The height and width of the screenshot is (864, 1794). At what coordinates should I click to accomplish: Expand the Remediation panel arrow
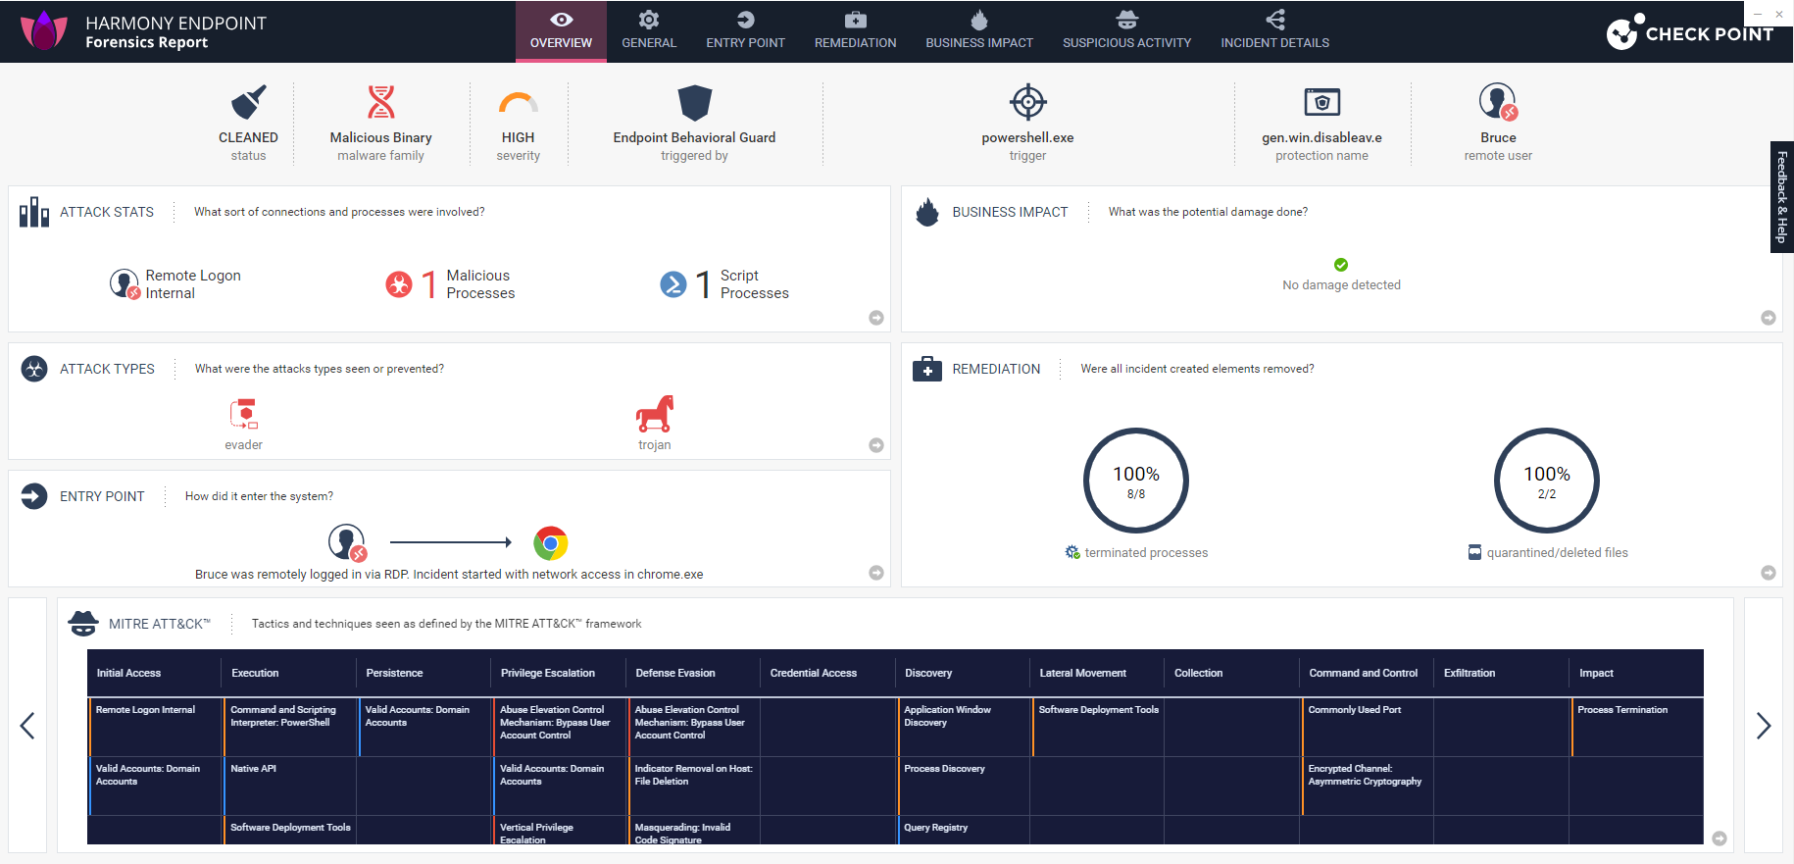tap(1769, 573)
